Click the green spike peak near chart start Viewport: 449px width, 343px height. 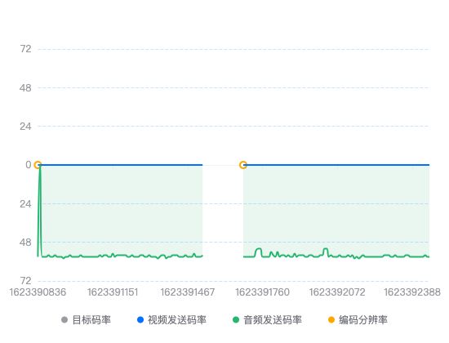(40, 167)
